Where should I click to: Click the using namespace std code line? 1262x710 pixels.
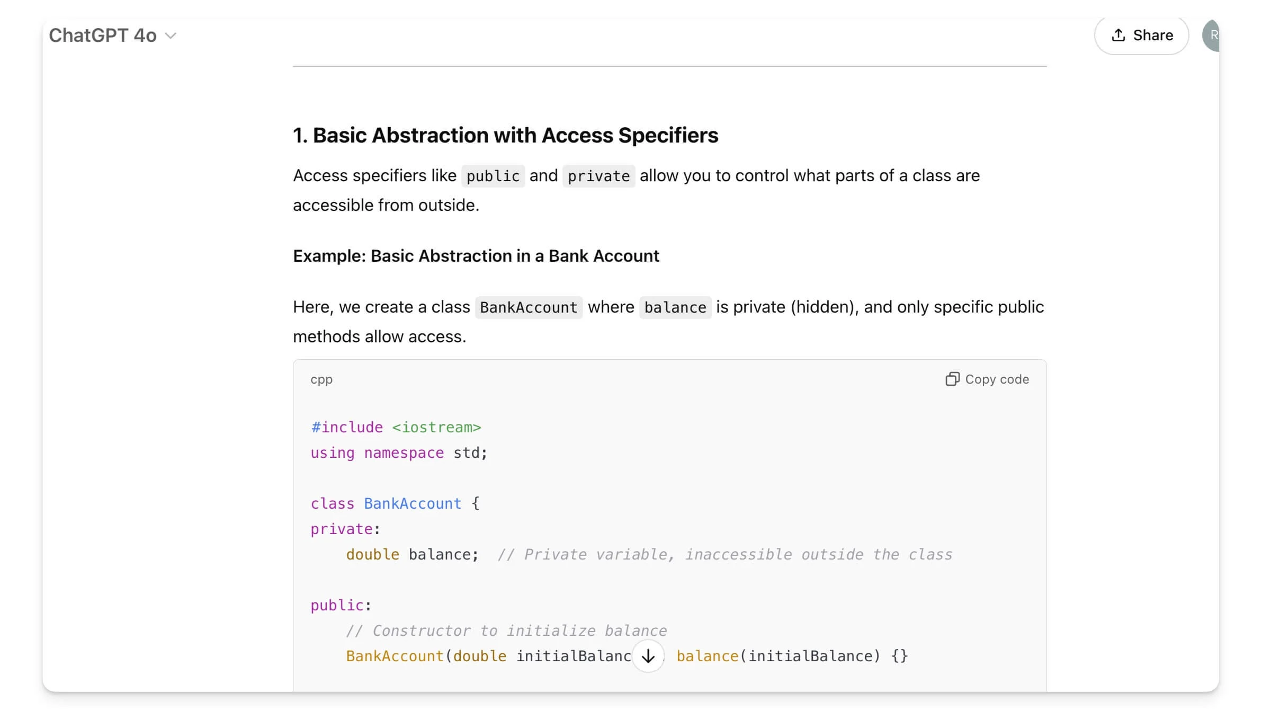398,452
